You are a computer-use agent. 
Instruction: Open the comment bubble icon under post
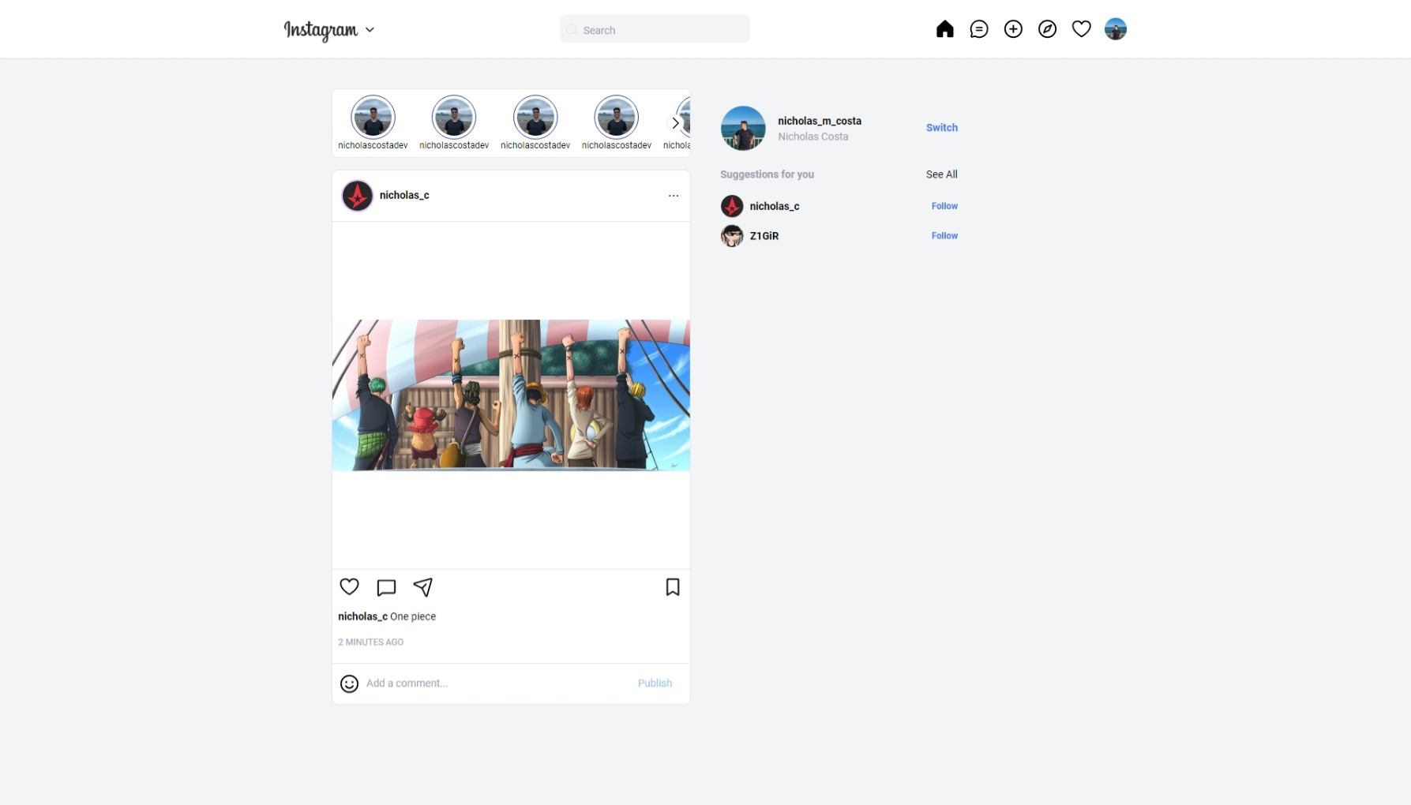tap(386, 587)
